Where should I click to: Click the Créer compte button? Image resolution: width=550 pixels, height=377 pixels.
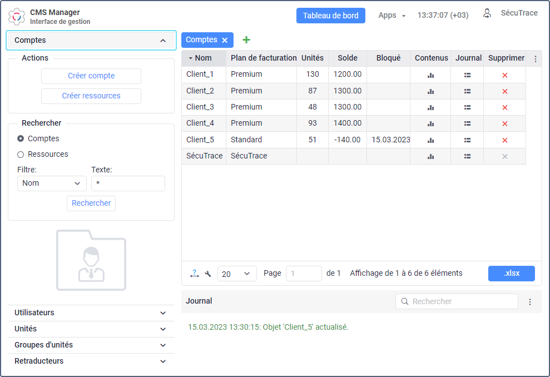click(91, 76)
